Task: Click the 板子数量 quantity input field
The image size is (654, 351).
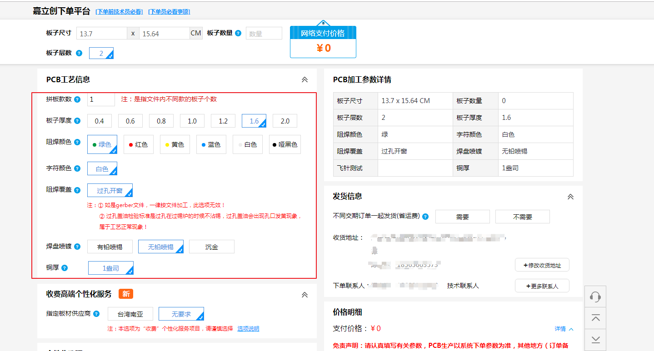Action: point(264,34)
